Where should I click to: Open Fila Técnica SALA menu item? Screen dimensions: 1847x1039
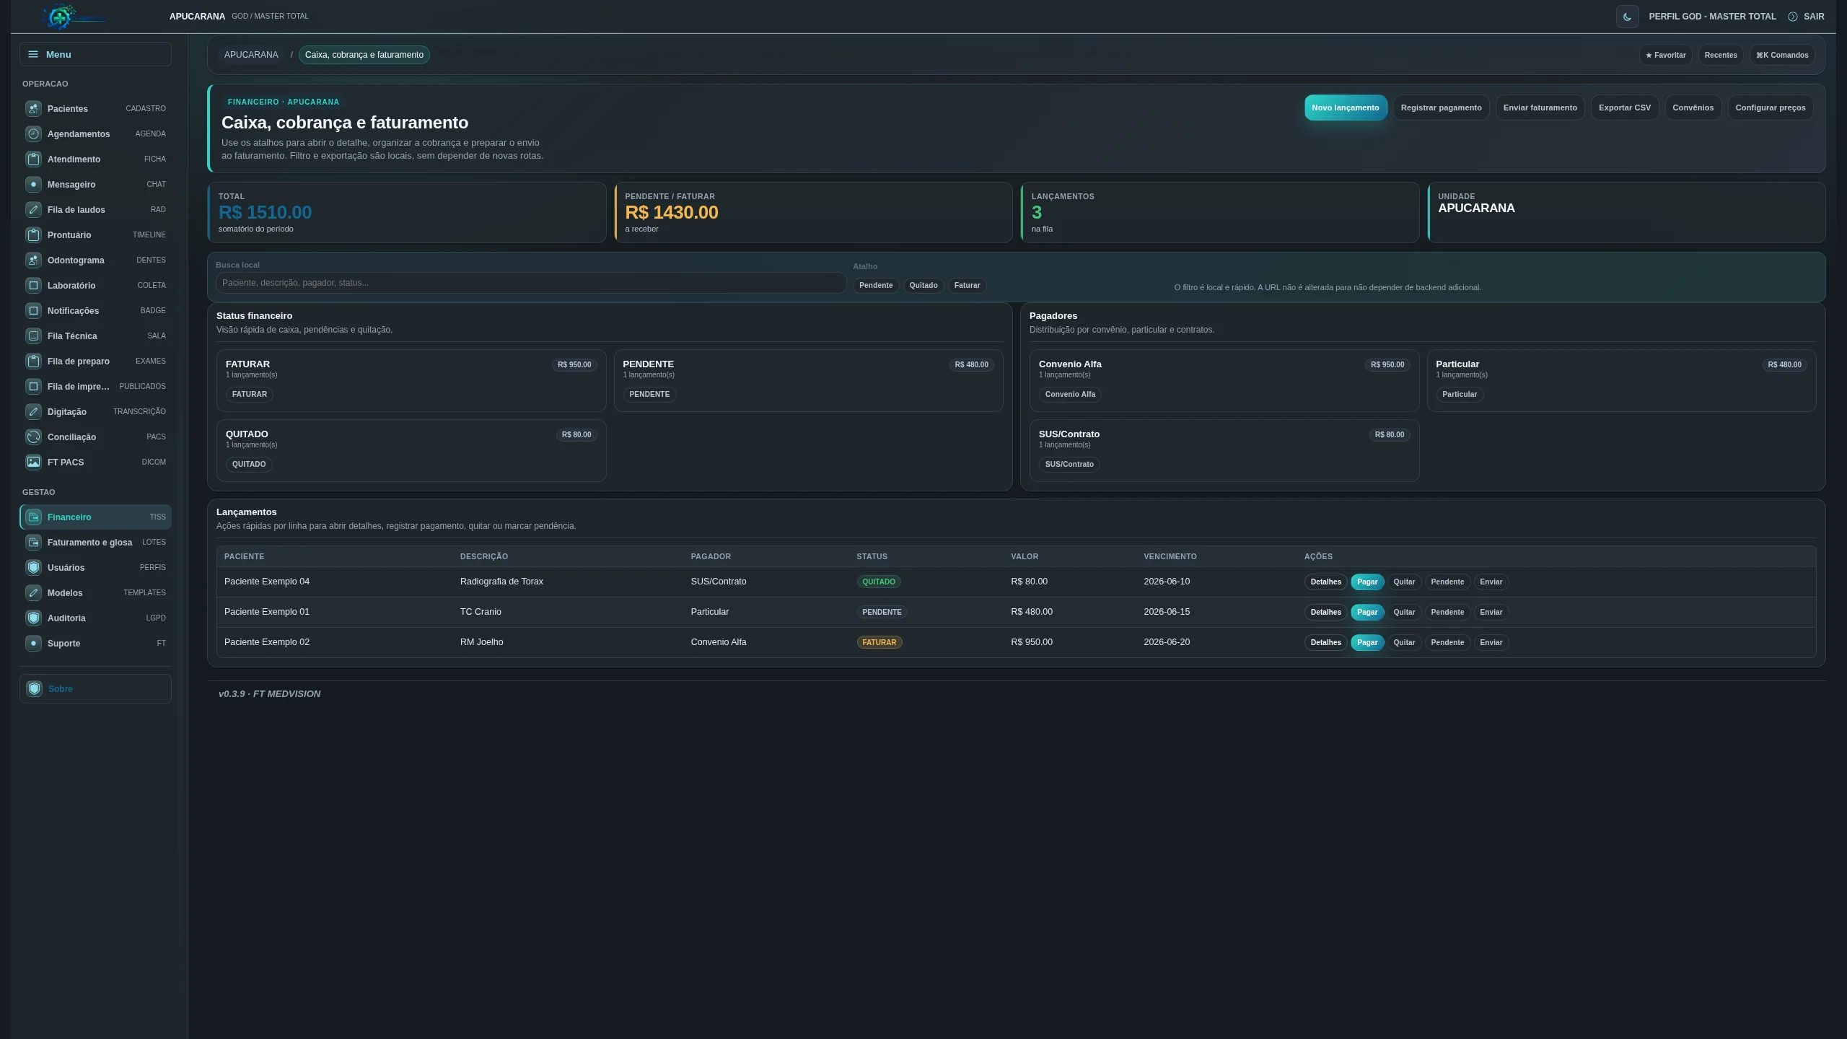95,336
